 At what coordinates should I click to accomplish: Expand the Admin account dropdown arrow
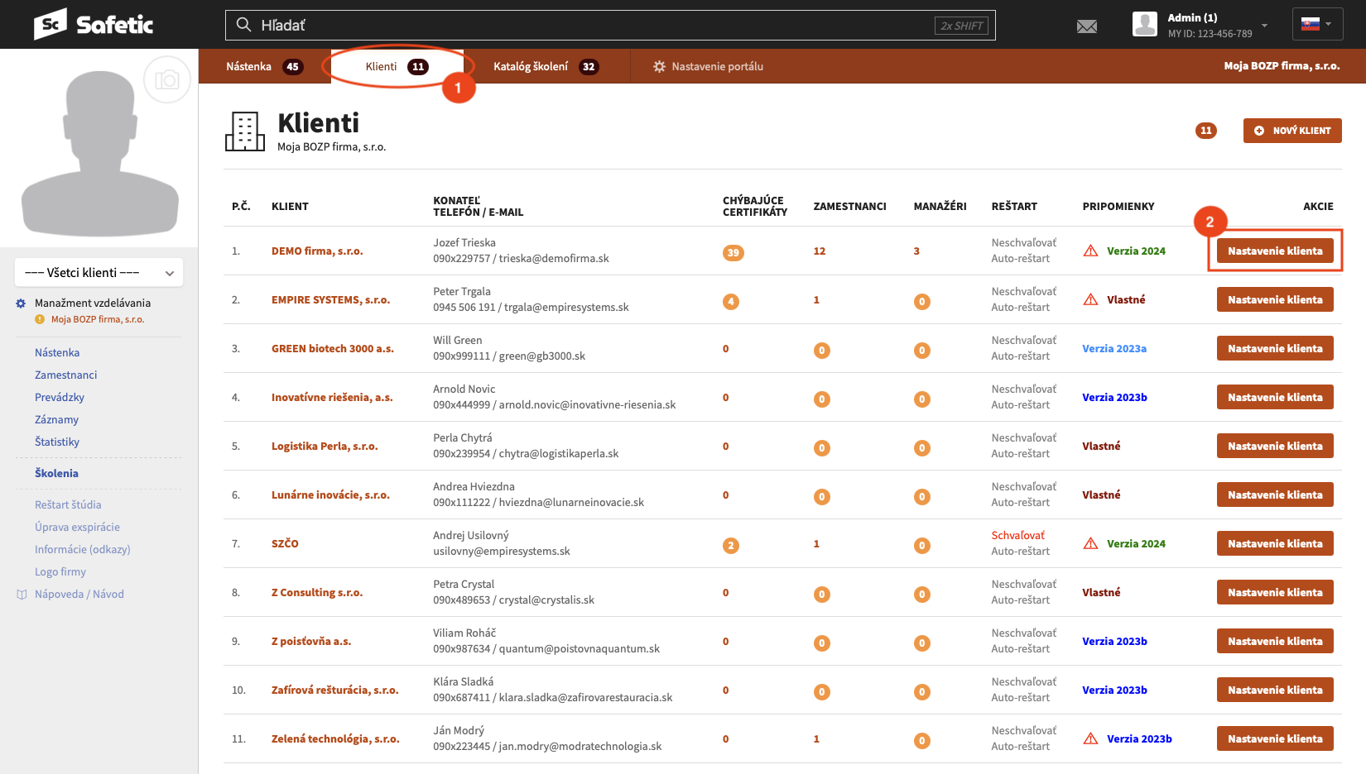[x=1264, y=26]
